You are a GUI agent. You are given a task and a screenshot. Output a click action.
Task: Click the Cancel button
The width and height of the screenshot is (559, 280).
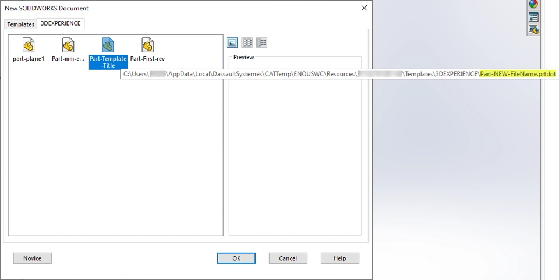(288, 258)
